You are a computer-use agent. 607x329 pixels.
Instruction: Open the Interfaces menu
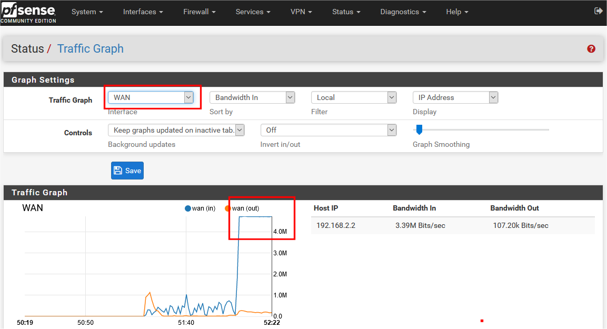click(x=143, y=12)
